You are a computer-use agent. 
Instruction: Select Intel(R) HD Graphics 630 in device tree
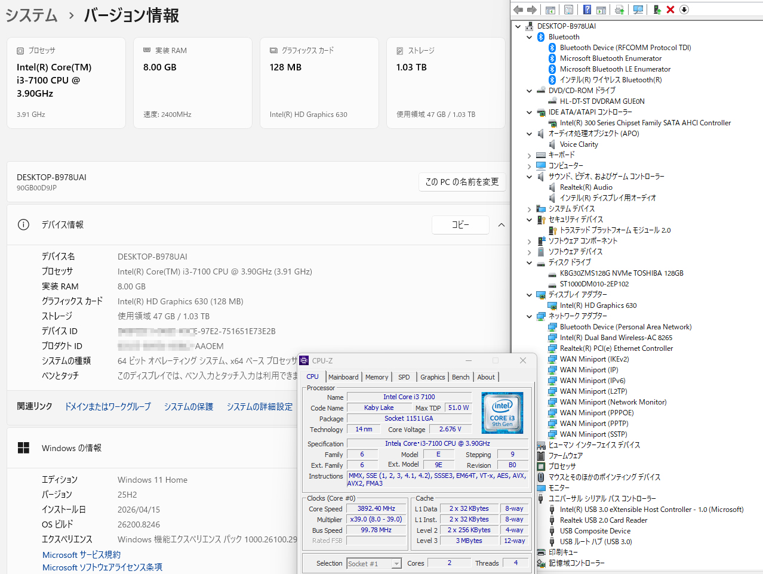(598, 305)
